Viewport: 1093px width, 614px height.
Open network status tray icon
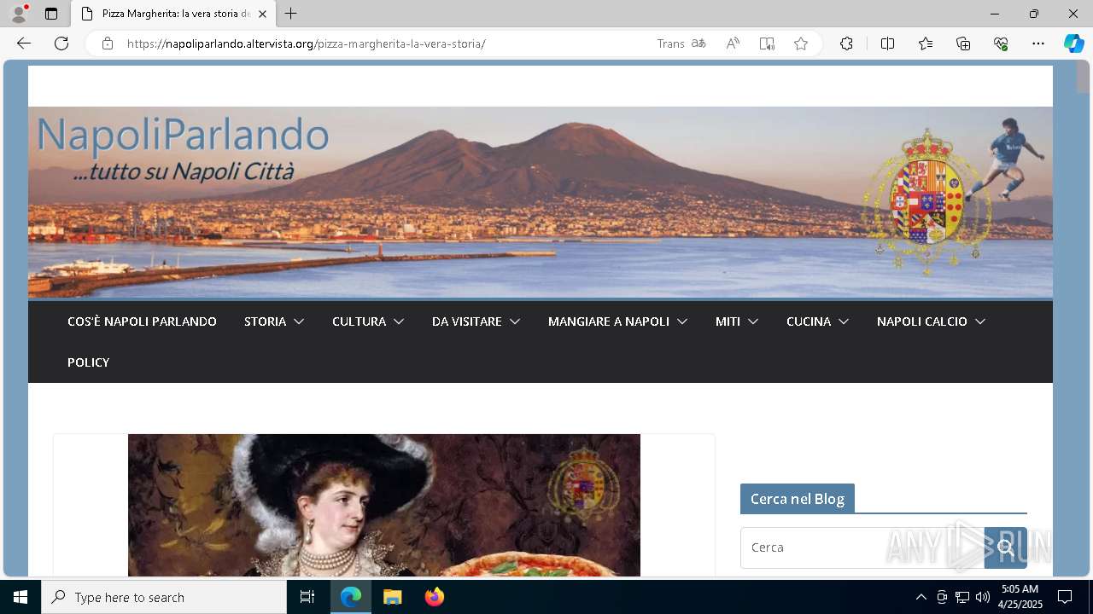[962, 597]
